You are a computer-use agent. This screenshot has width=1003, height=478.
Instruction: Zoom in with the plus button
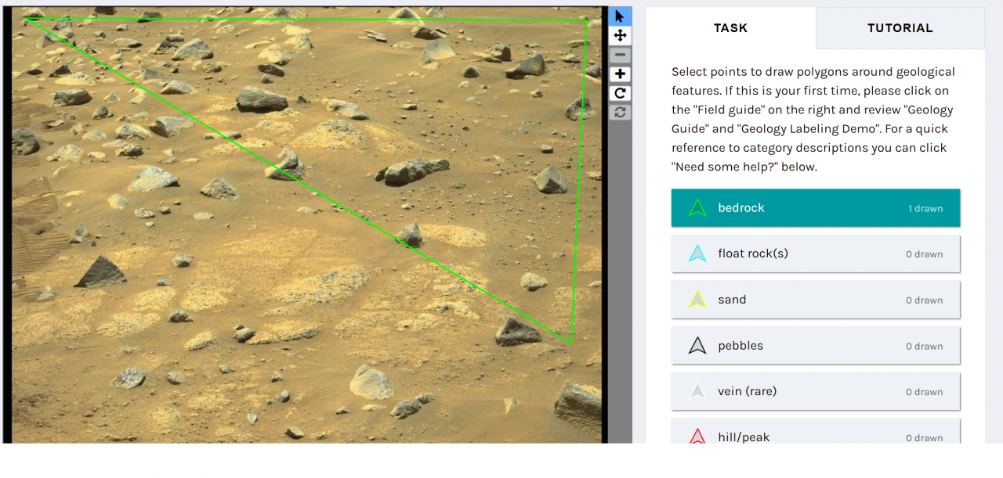pyautogui.click(x=620, y=74)
